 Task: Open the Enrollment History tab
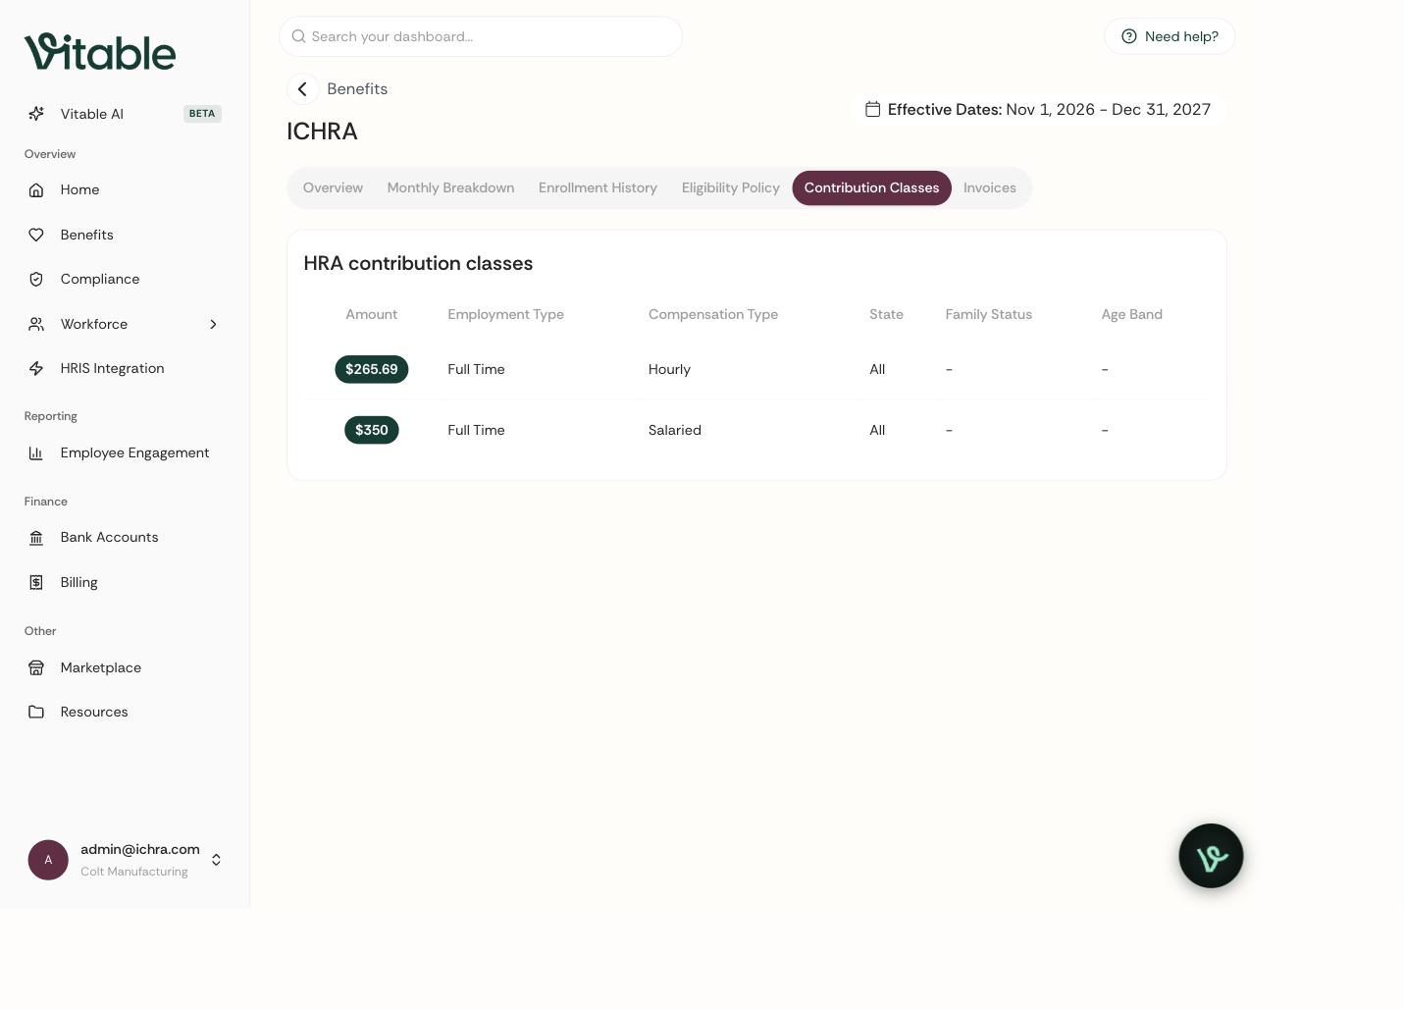coord(598,187)
